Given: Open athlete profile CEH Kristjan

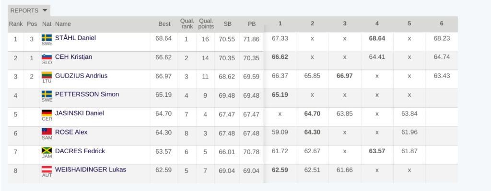Looking at the screenshot, I should tap(73, 57).
